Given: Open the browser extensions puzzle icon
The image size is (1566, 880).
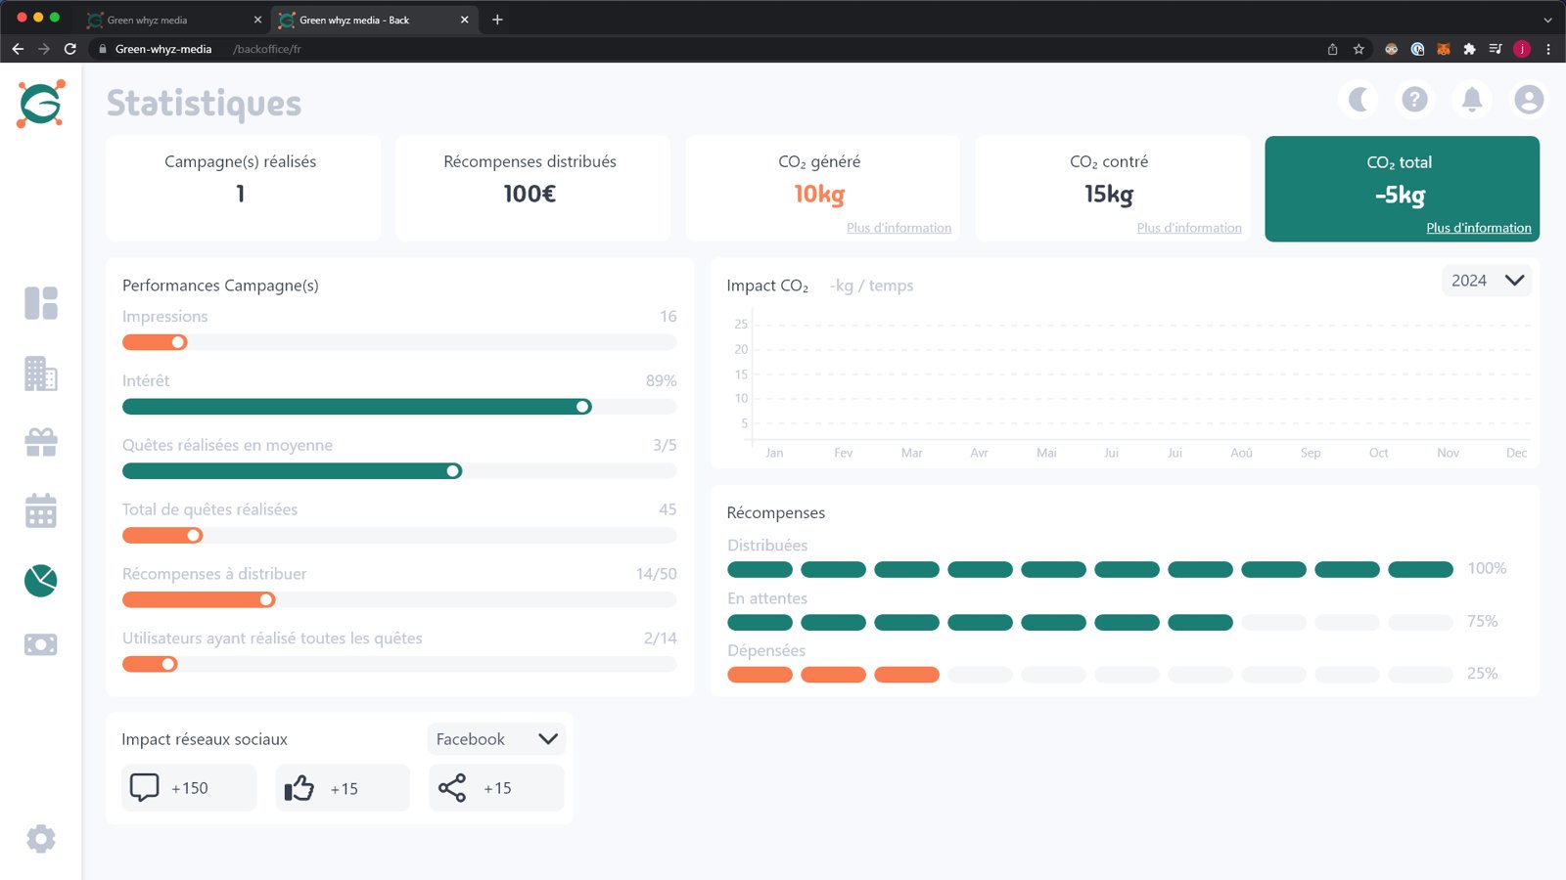Looking at the screenshot, I should click(x=1469, y=49).
